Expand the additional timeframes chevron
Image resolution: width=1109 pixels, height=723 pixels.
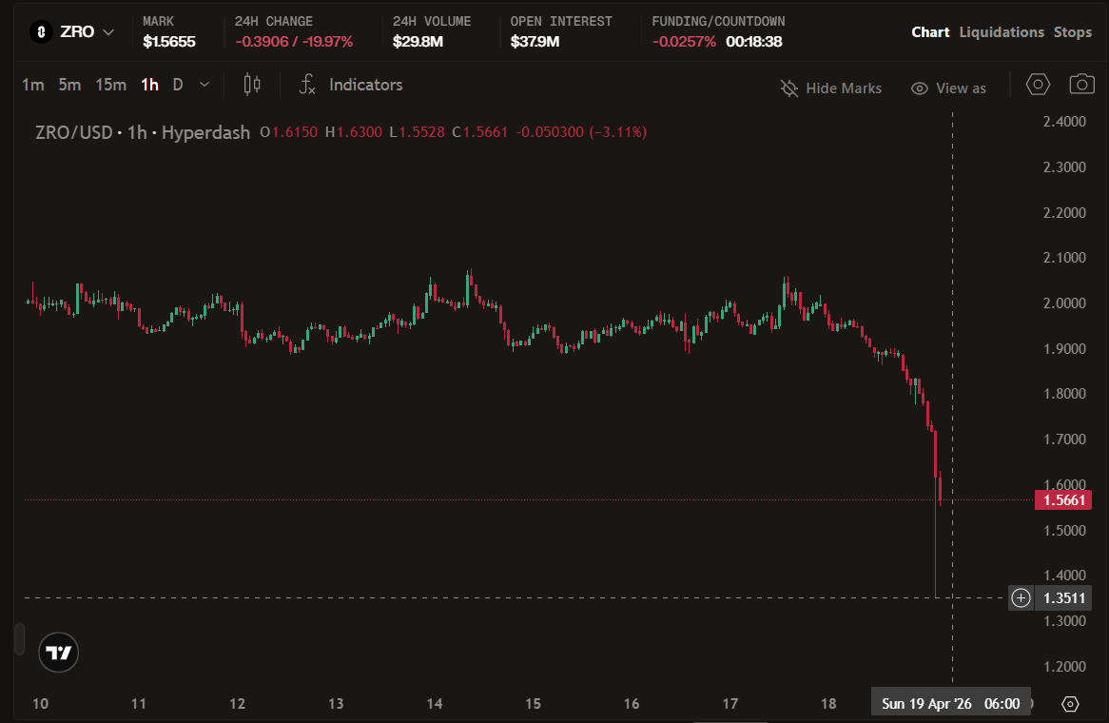point(204,85)
